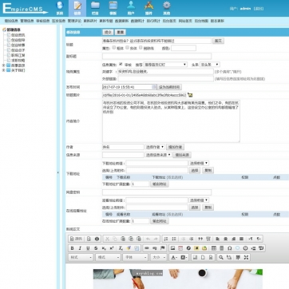The width and height of the screenshot is (289, 289).
Task: Expand the 关于我们 tree folder
Action: tap(3, 70)
